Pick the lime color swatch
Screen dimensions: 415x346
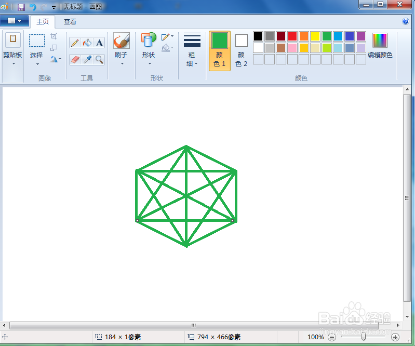tap(327, 48)
